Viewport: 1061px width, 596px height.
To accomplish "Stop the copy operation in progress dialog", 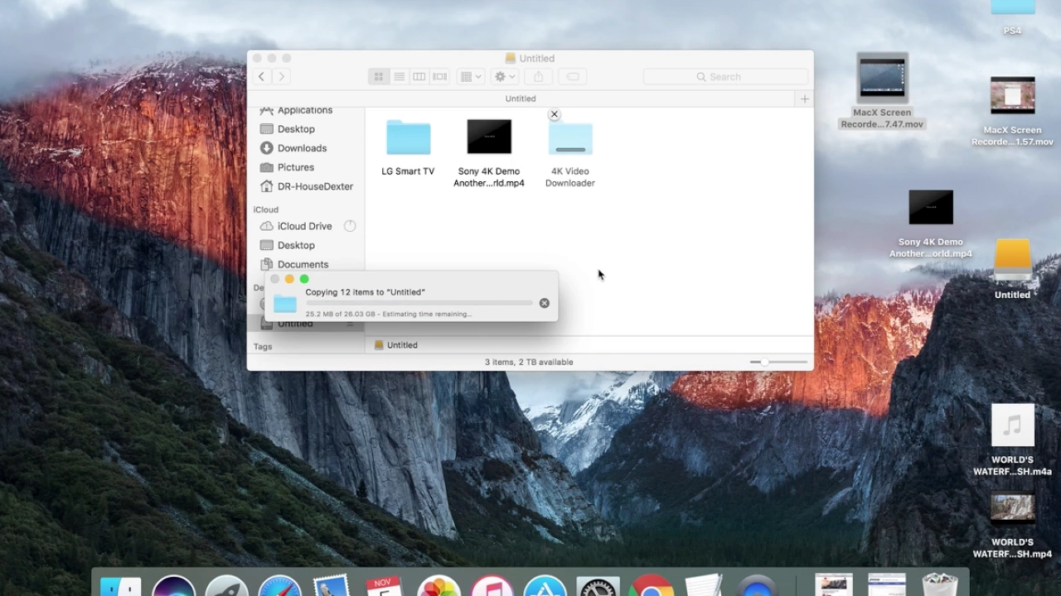I will pos(545,303).
